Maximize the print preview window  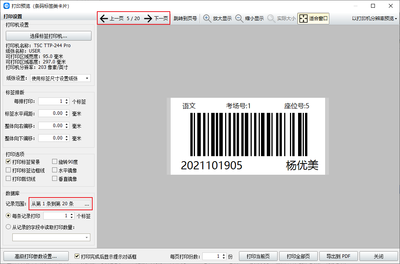[373, 6]
